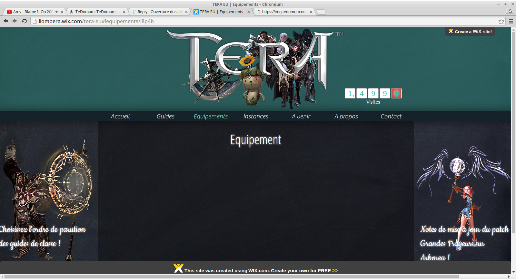Open a new tab
The width and height of the screenshot is (516, 279).
pyautogui.click(x=321, y=12)
